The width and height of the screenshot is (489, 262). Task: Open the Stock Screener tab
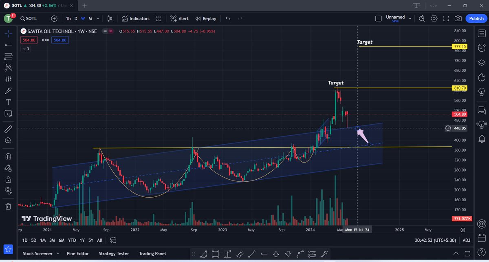(37, 253)
